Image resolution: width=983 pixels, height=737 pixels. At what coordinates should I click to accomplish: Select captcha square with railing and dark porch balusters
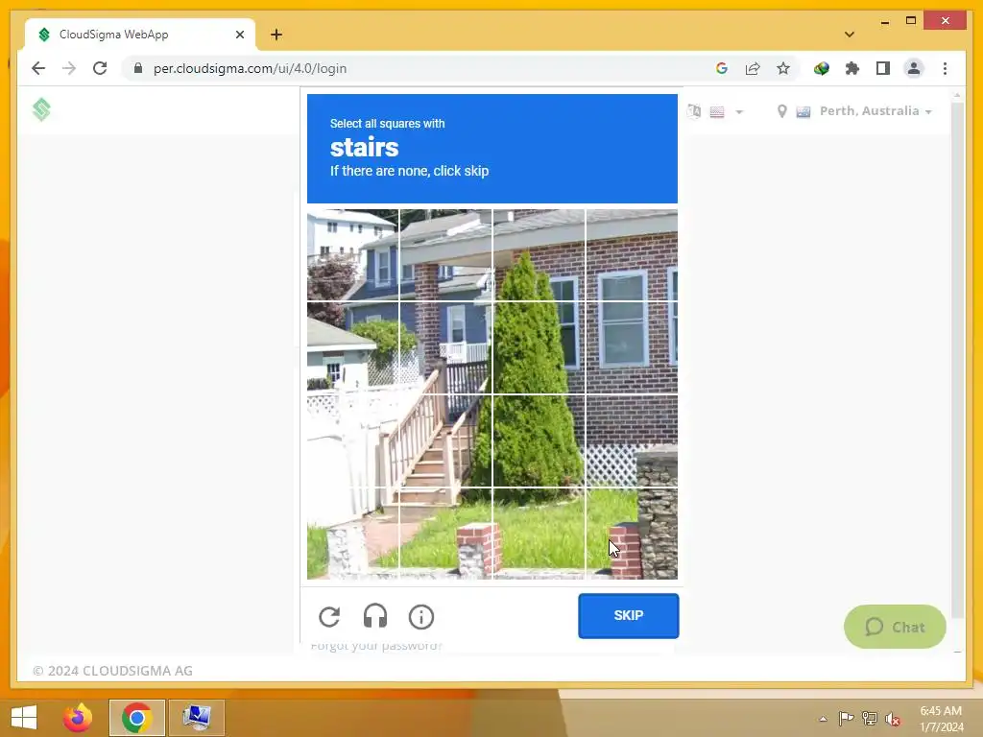(x=445, y=347)
